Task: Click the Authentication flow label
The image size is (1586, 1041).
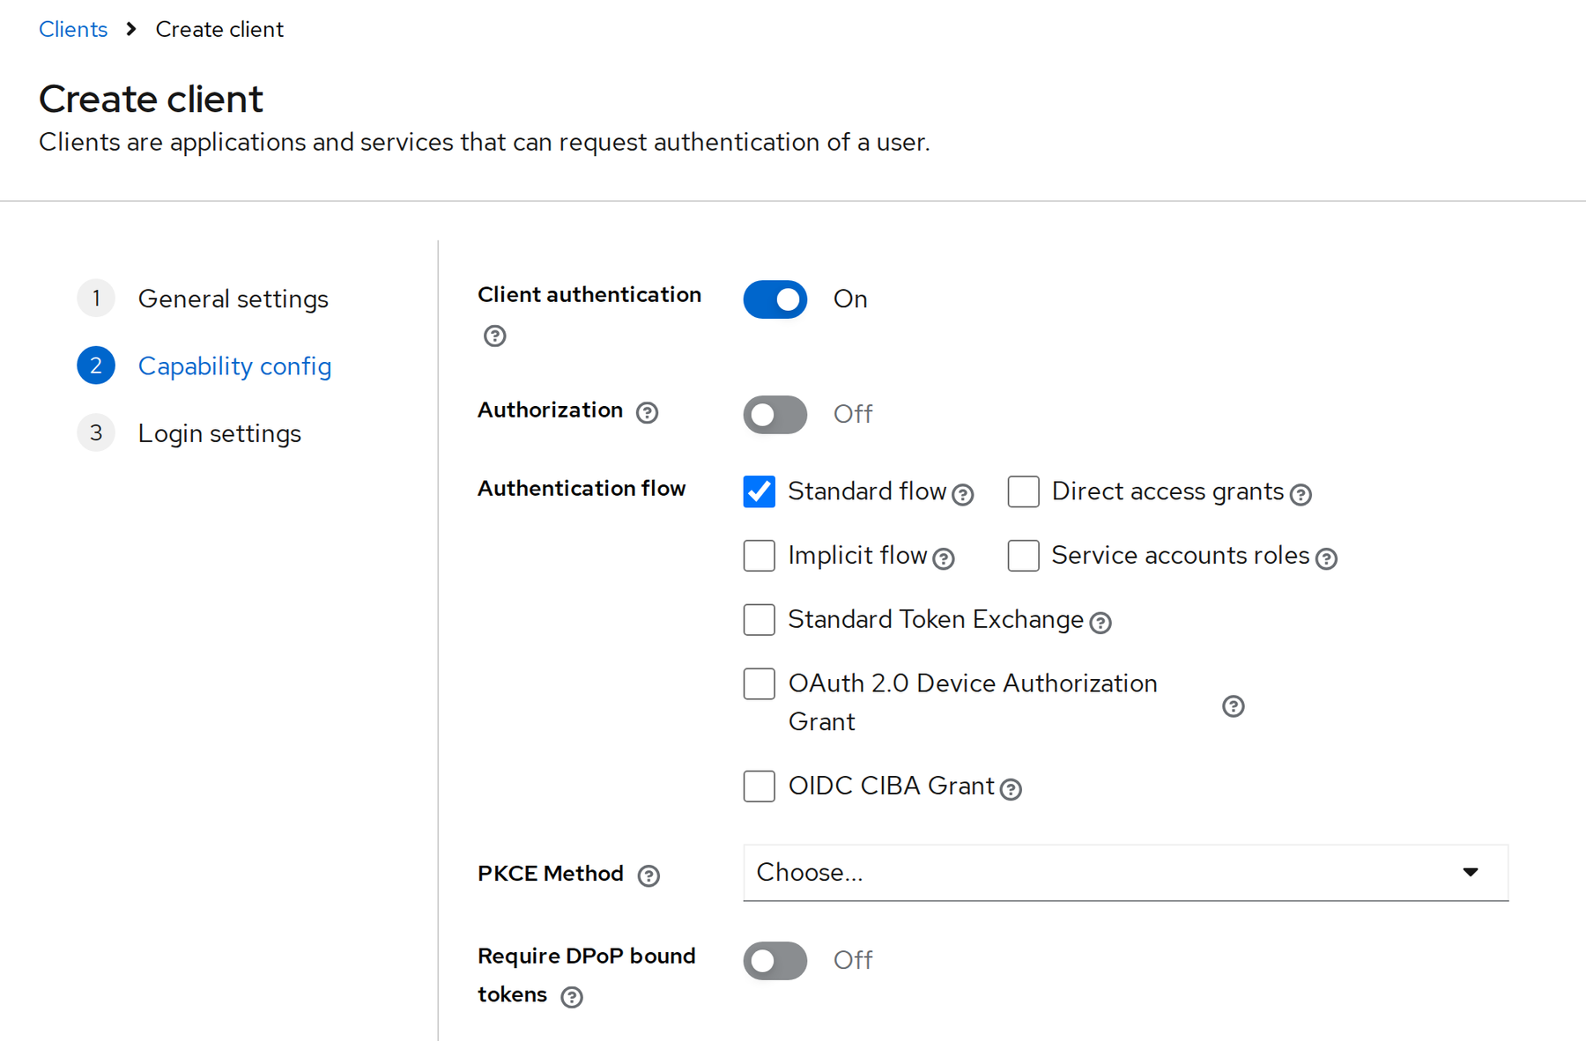Action: [582, 488]
